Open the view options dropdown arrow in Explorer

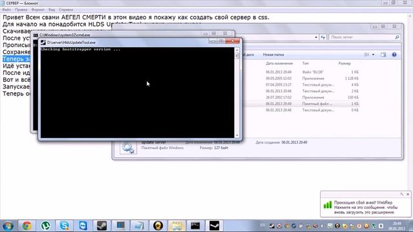(x=373, y=54)
